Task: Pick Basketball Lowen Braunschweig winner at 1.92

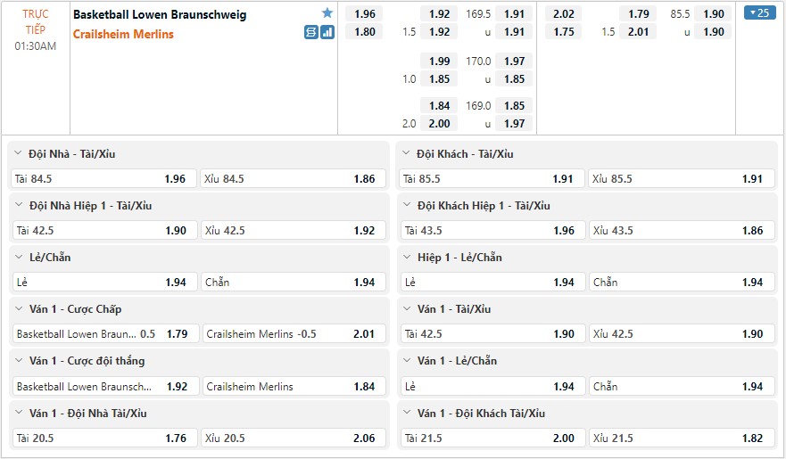Action: [x=104, y=387]
